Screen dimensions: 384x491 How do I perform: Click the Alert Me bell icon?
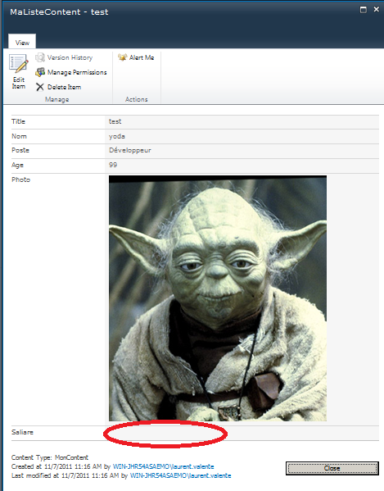122,57
